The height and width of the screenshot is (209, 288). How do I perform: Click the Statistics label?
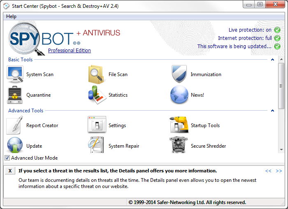click(118, 95)
